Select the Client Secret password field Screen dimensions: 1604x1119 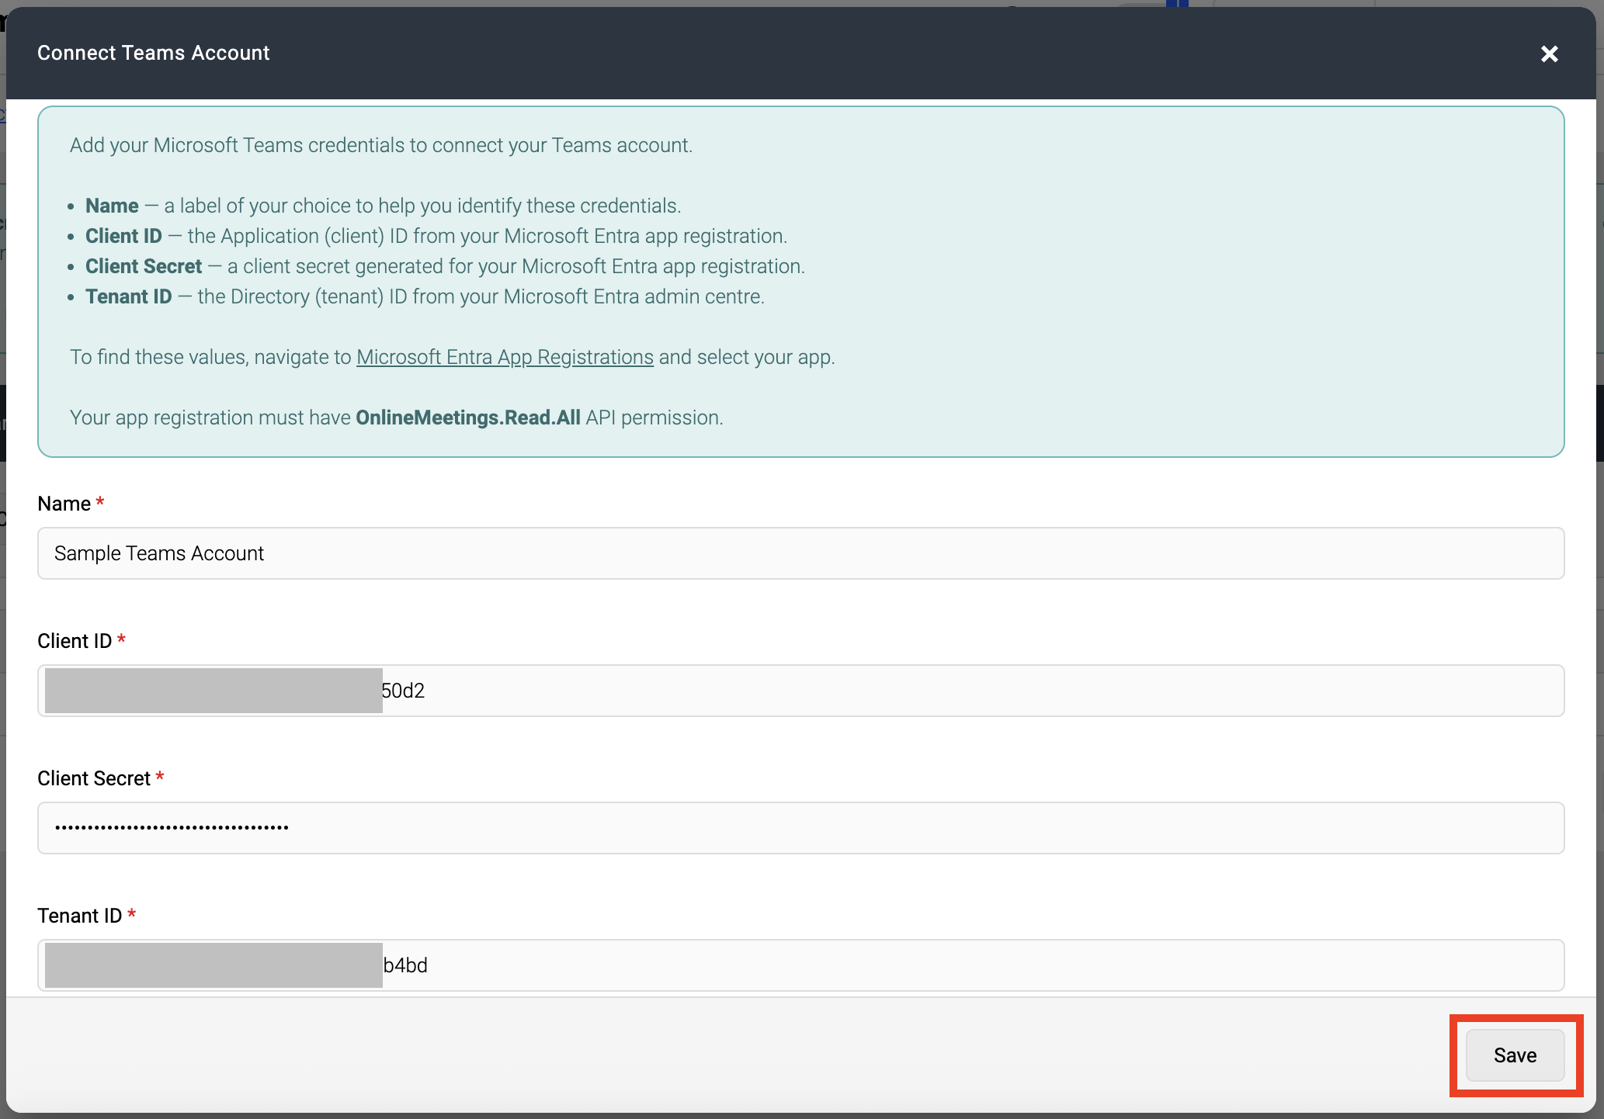pyautogui.click(x=800, y=828)
